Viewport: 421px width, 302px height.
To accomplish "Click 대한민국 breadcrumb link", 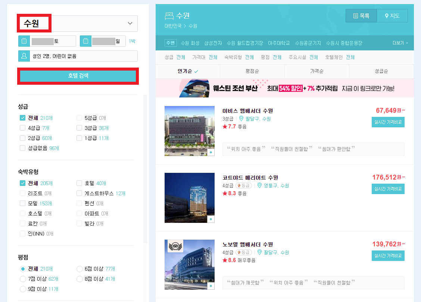I will click(173, 26).
